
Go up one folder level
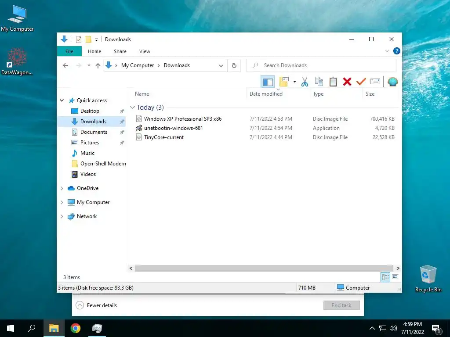98,66
